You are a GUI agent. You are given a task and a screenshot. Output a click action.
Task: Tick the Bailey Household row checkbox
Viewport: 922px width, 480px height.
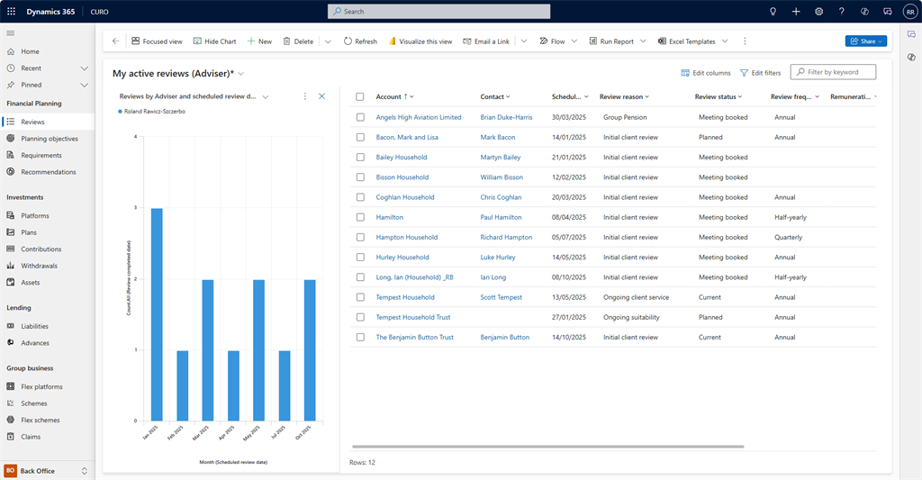pyautogui.click(x=360, y=158)
